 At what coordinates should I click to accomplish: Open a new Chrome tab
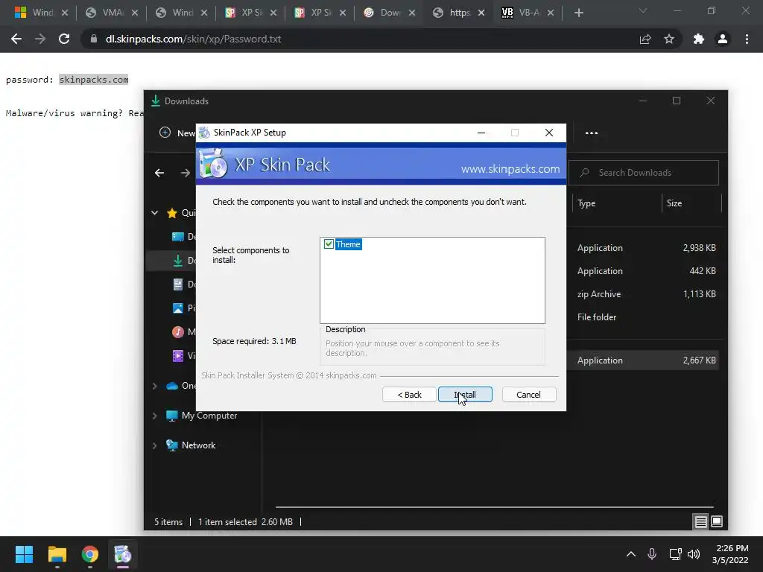pyautogui.click(x=578, y=13)
